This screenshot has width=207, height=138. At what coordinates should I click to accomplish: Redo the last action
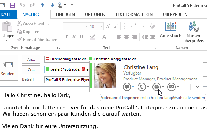[x=32, y=5]
